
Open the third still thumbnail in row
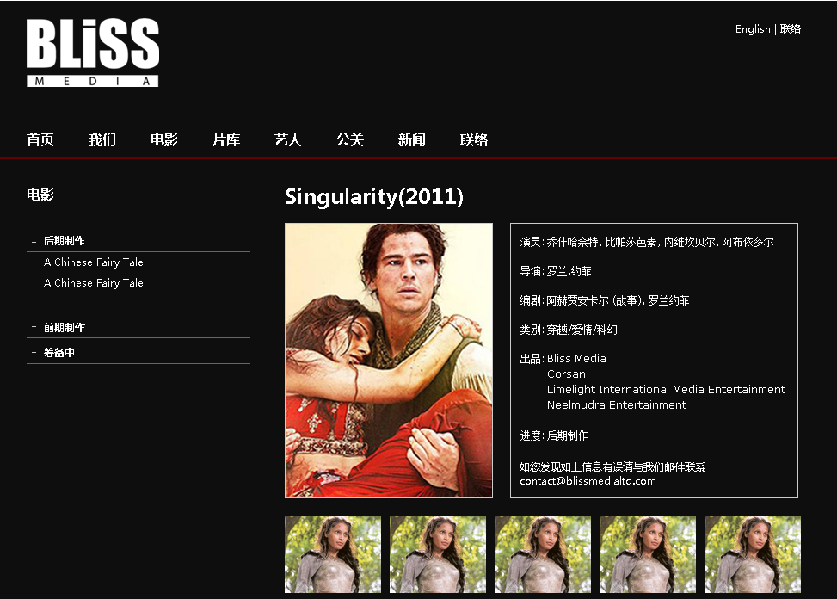point(543,554)
